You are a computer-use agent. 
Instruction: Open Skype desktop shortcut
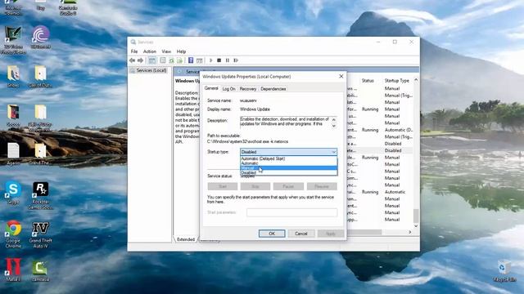13,193
